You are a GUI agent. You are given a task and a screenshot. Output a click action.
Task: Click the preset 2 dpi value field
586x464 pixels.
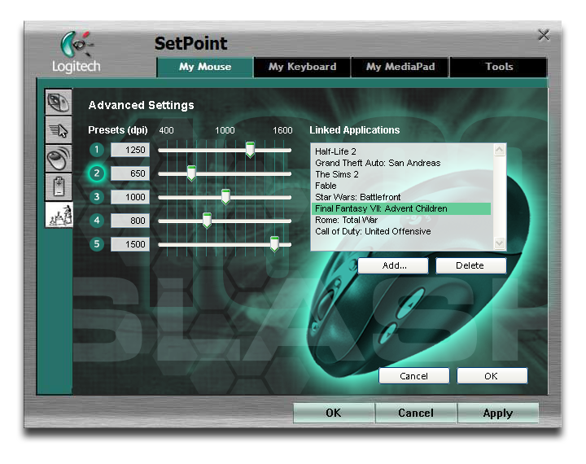(130, 173)
